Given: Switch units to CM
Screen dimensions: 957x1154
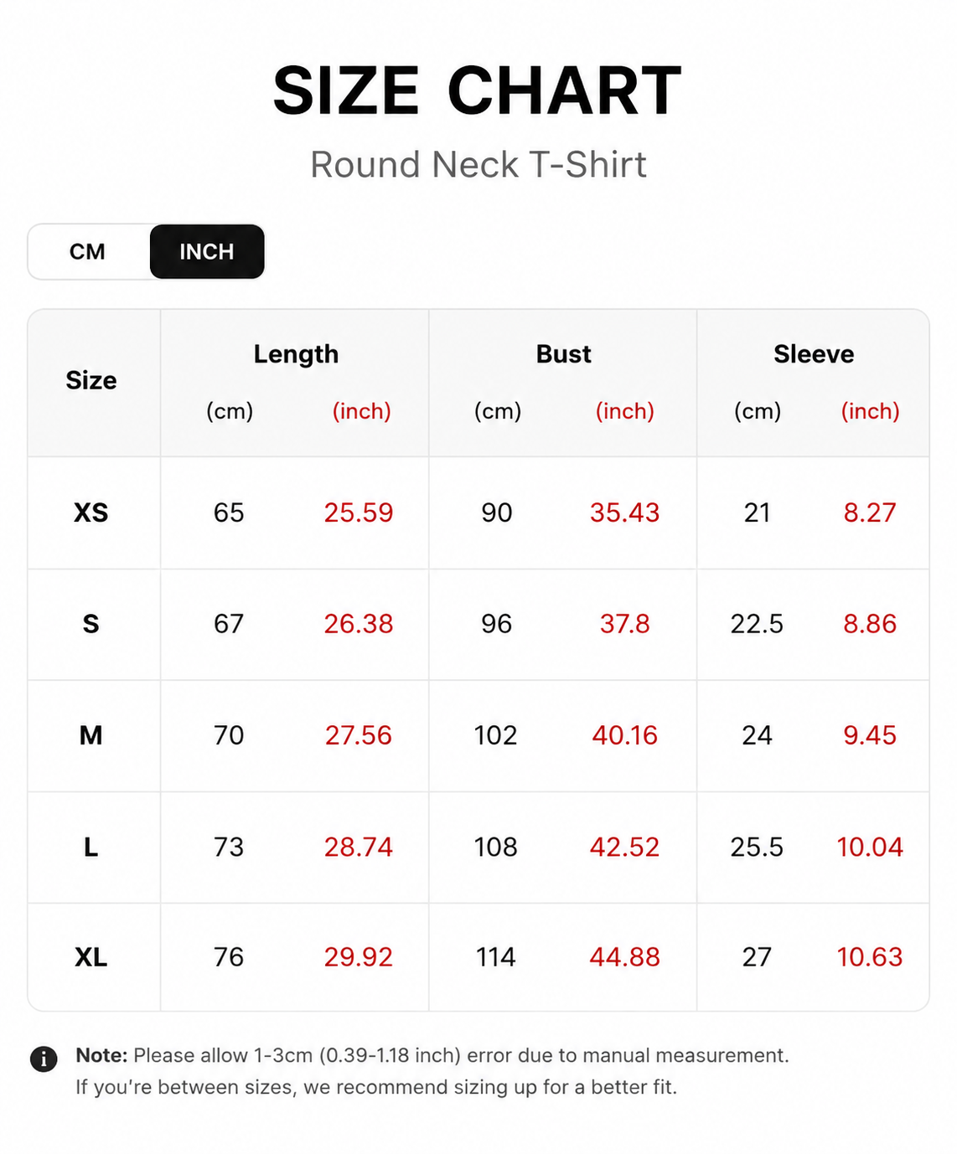Looking at the screenshot, I should (88, 251).
